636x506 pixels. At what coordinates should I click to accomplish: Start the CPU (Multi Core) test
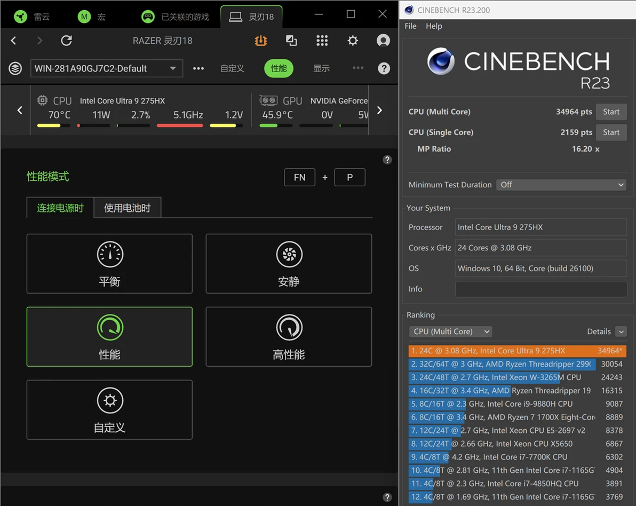click(611, 112)
